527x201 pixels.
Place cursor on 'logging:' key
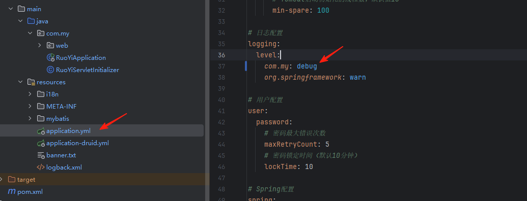pos(264,44)
